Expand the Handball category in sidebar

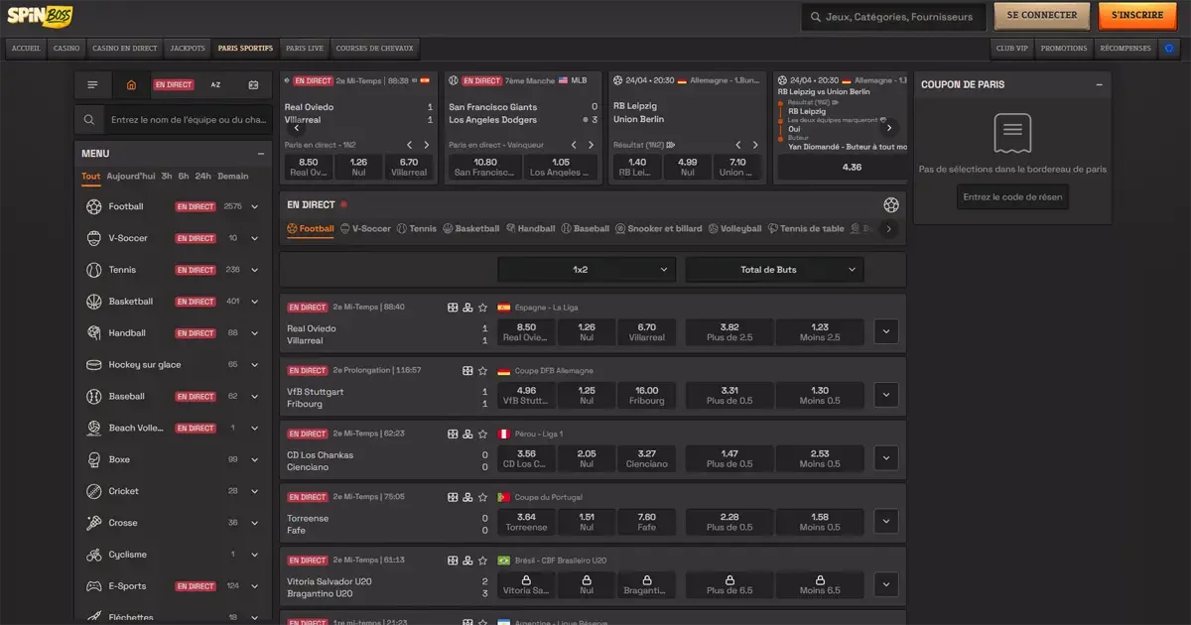click(255, 333)
